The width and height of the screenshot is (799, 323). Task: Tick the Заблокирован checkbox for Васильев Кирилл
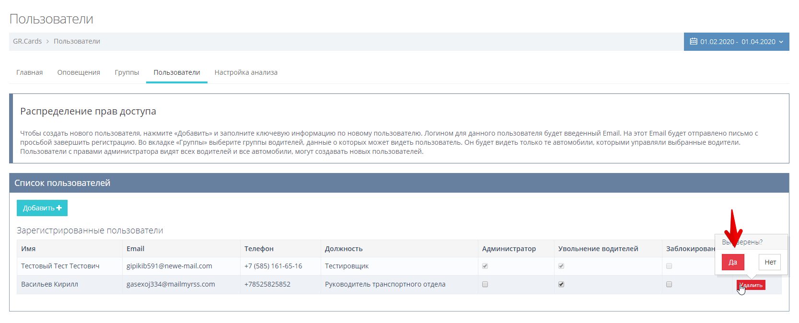coord(669,284)
